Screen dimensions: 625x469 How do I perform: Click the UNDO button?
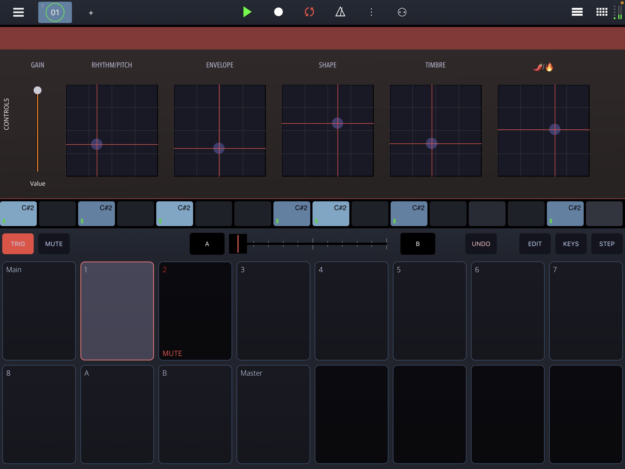tap(481, 244)
